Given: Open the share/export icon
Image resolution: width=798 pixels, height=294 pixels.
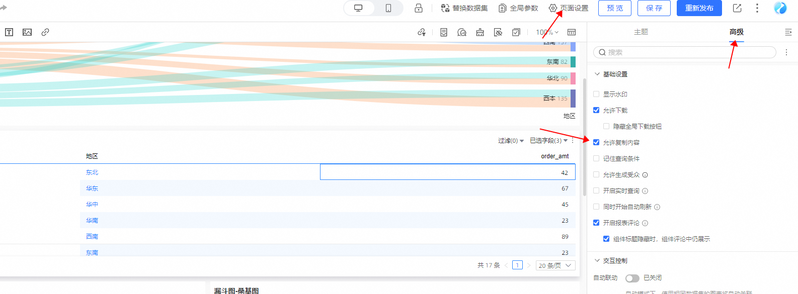Looking at the screenshot, I should 737,8.
